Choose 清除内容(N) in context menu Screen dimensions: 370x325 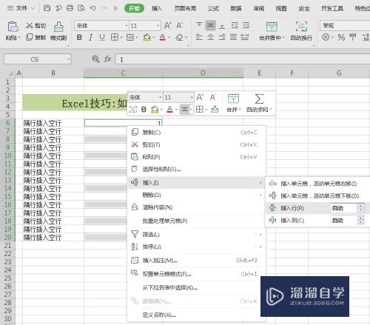pyautogui.click(x=196, y=207)
